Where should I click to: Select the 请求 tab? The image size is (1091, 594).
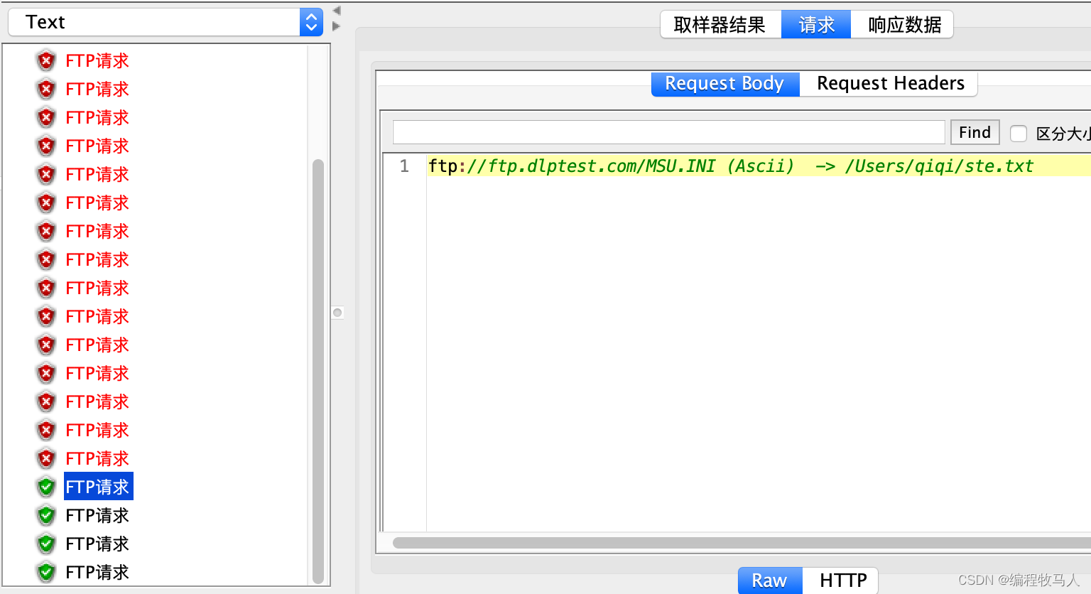pyautogui.click(x=816, y=25)
